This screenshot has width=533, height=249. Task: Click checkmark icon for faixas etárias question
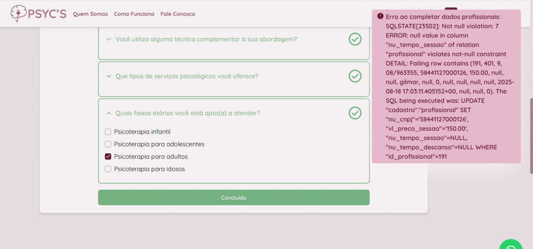[x=355, y=113]
